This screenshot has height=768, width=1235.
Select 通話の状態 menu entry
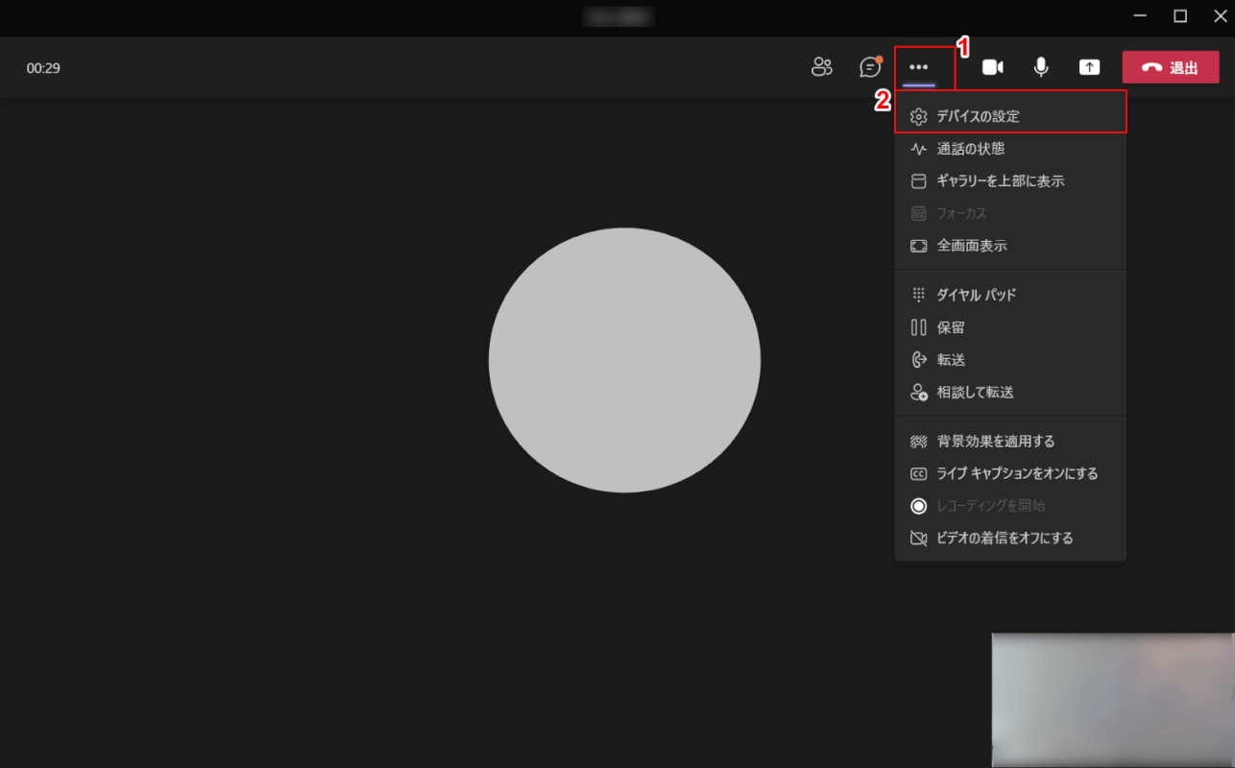point(1010,149)
